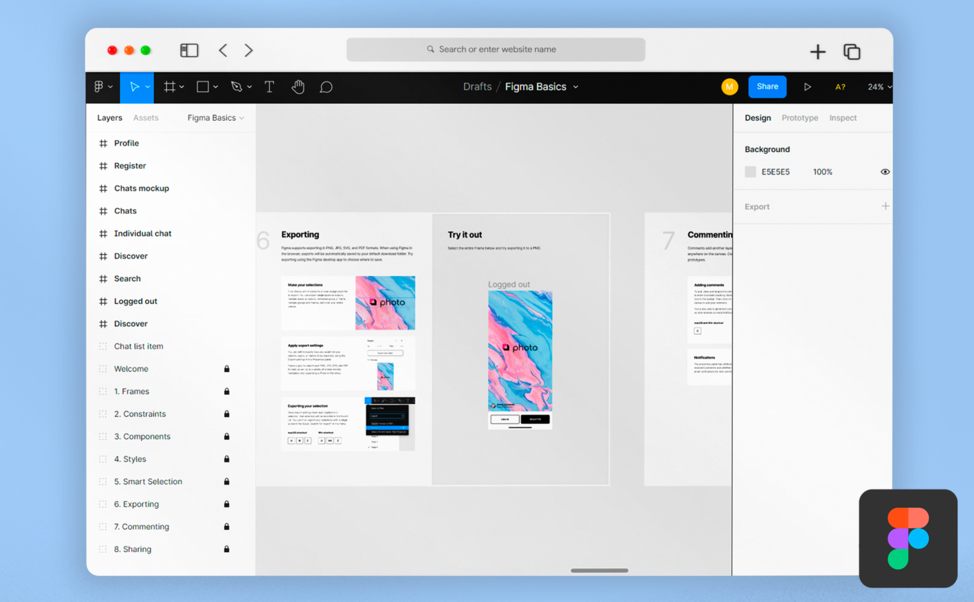Go back with the browser back arrow
Screen dimensions: 974x602
pyautogui.click(x=223, y=50)
